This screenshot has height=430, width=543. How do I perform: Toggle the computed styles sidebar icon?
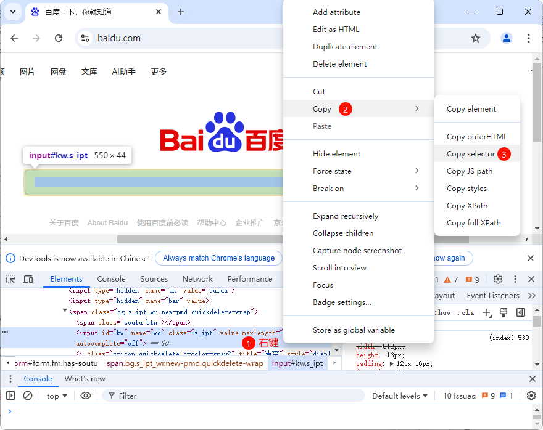click(x=521, y=312)
